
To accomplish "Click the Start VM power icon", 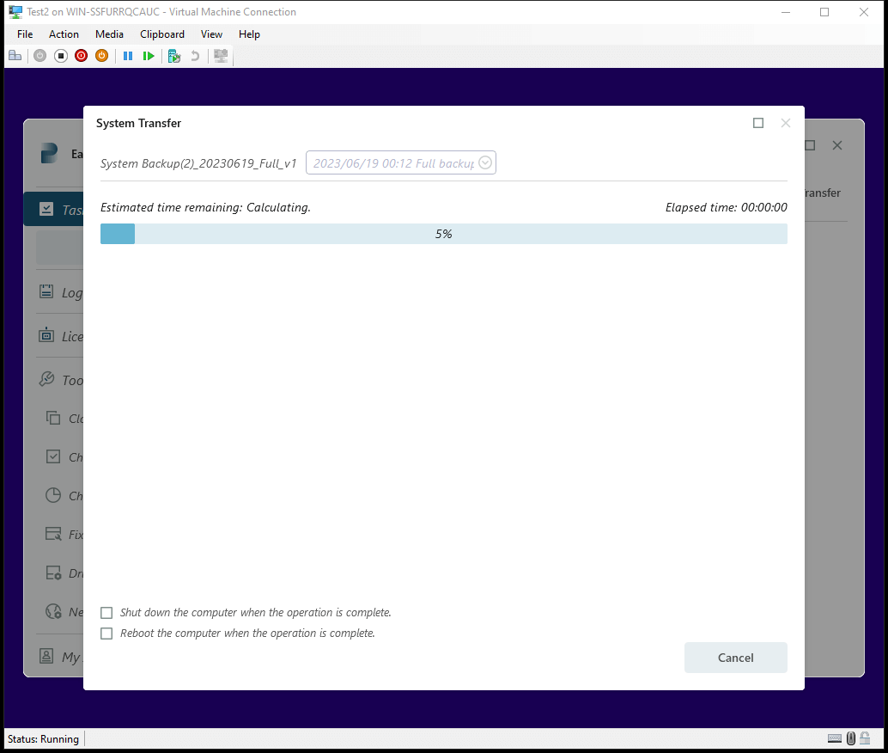I will 40,56.
